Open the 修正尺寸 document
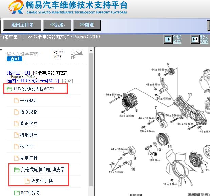 pos(29,123)
